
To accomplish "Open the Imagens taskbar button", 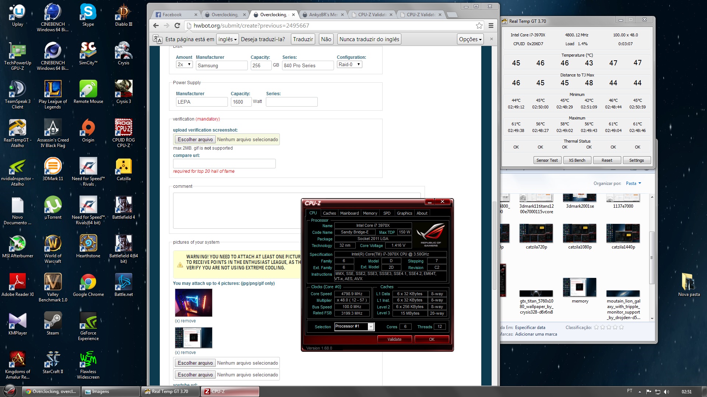I will (110, 391).
